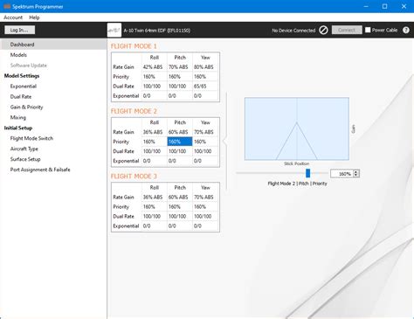Open the help question mark icon
The image size is (414, 319).
pos(406,30)
